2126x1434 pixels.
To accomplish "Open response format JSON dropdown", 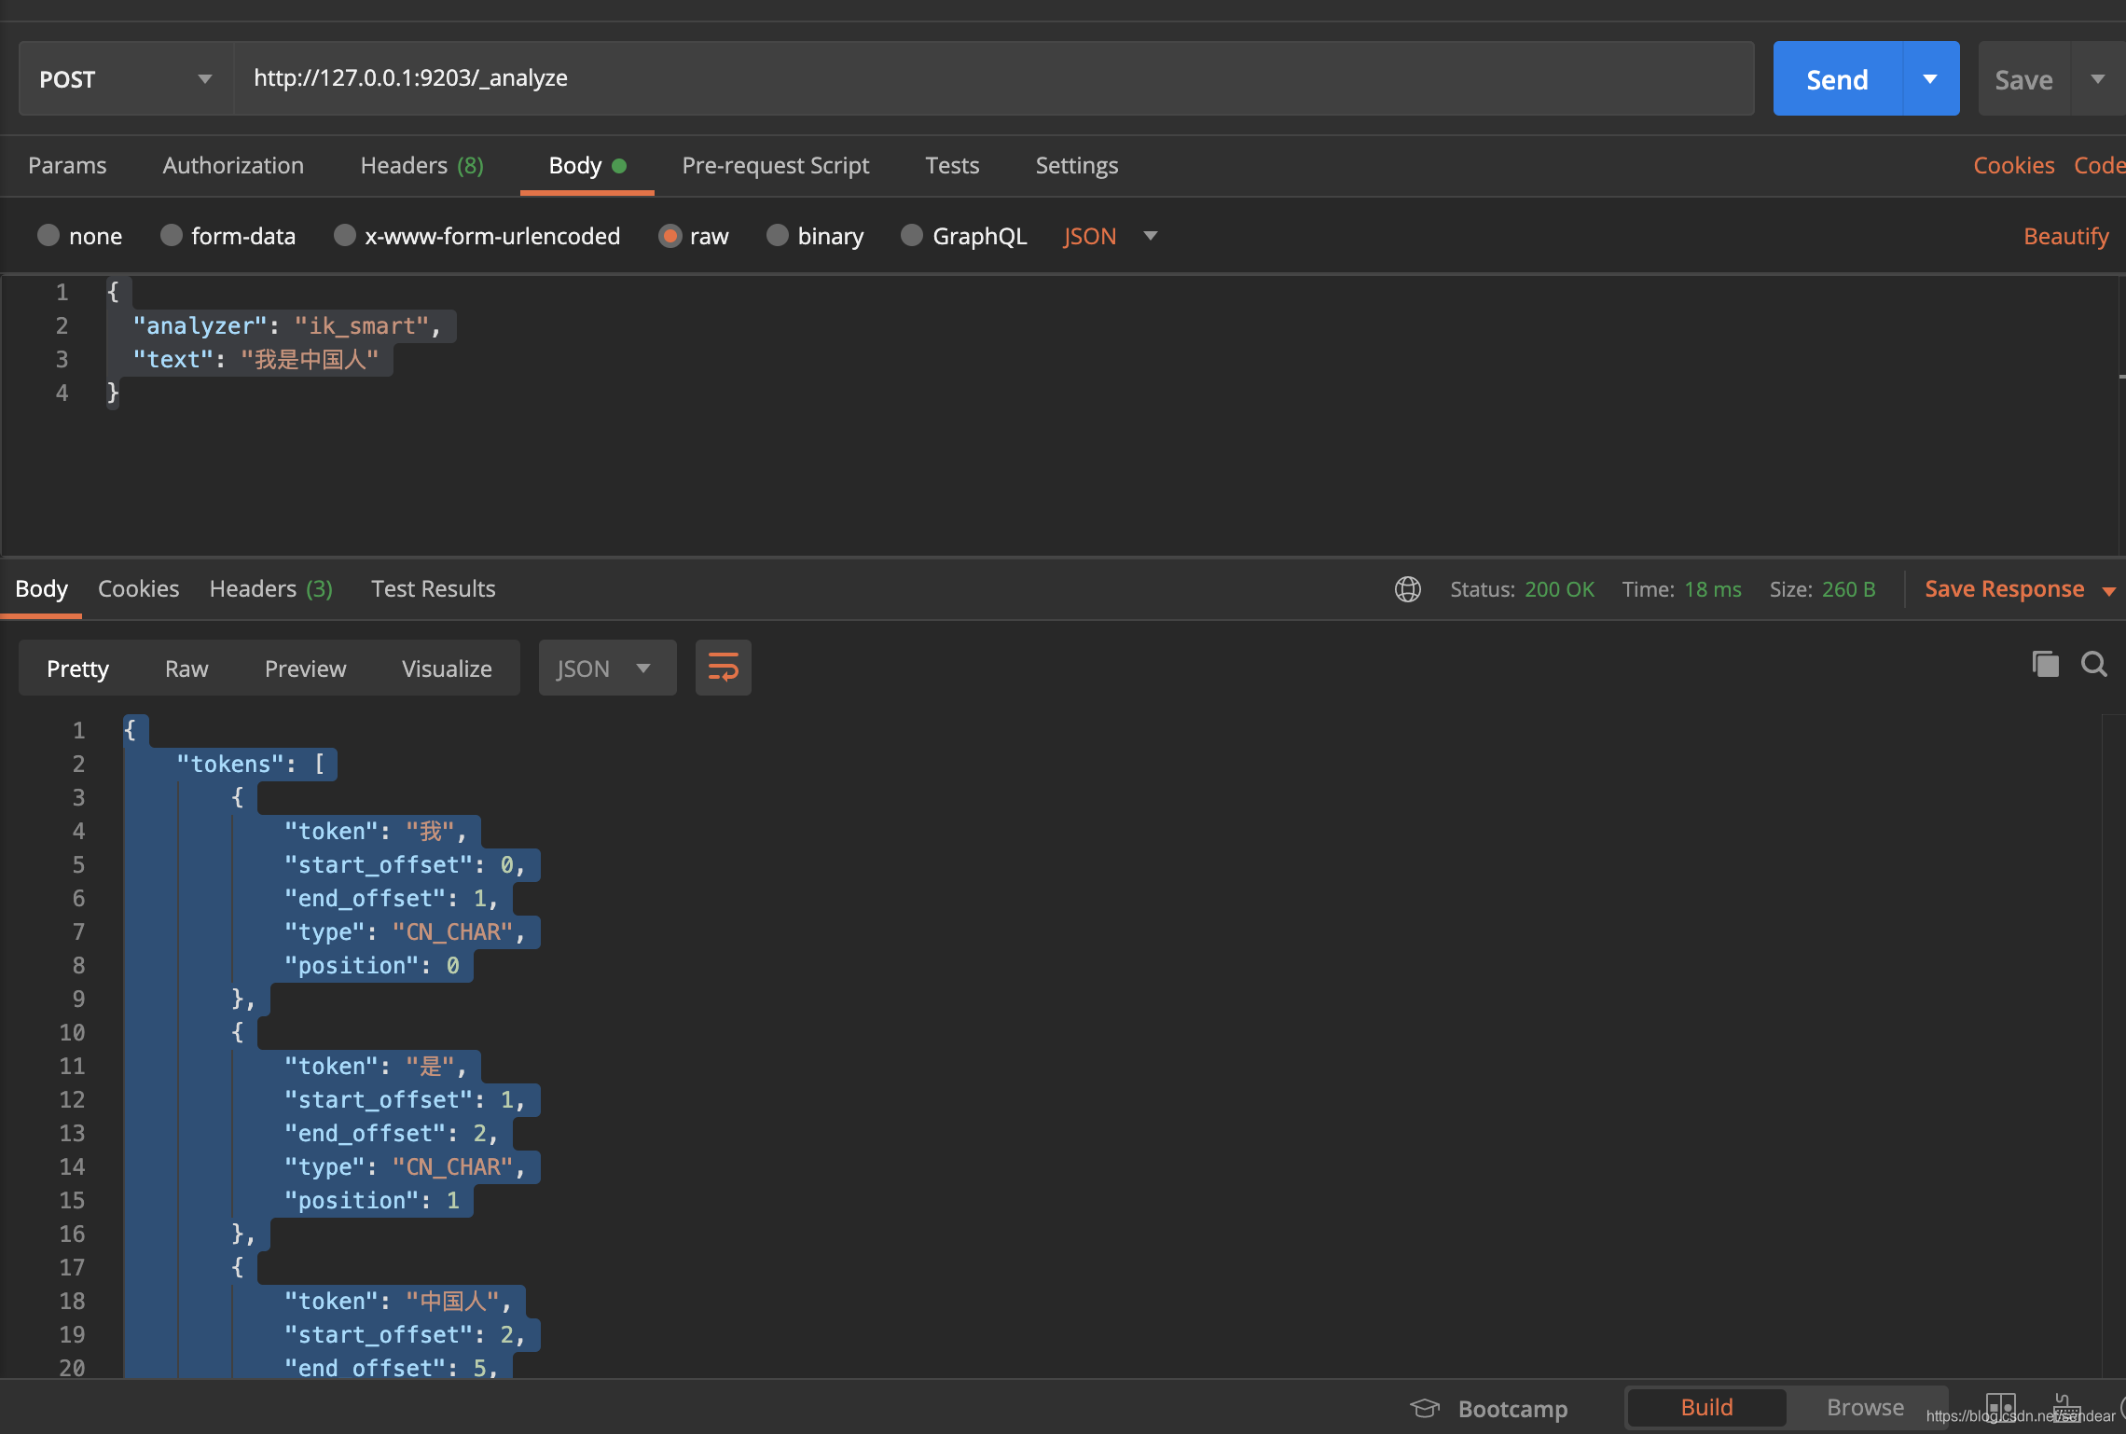I will (x=606, y=669).
